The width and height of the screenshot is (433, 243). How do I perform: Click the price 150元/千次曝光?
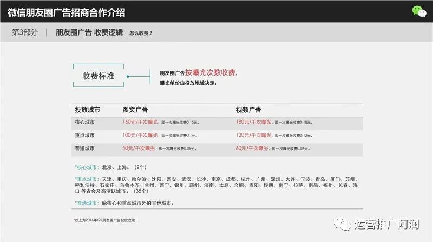140,122
